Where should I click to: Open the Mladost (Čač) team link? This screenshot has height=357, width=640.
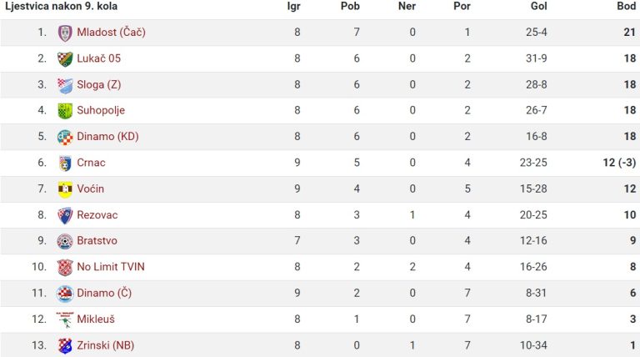(111, 33)
